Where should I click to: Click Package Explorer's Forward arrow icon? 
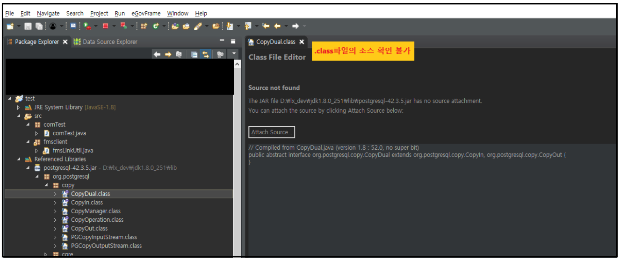click(168, 54)
